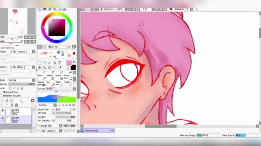Select the Lasso tool
The height and width of the screenshot is (146, 261).
tap(44, 63)
